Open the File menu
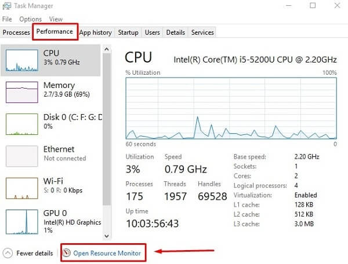 pos(7,19)
